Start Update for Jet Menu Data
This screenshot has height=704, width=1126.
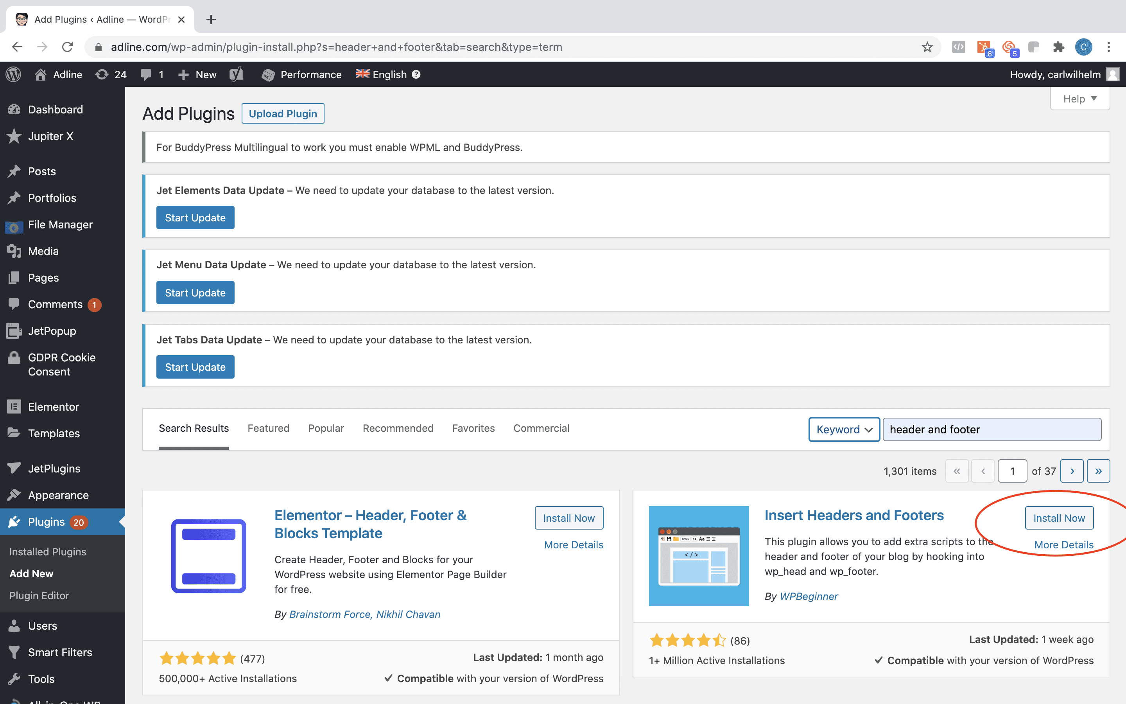(x=195, y=293)
